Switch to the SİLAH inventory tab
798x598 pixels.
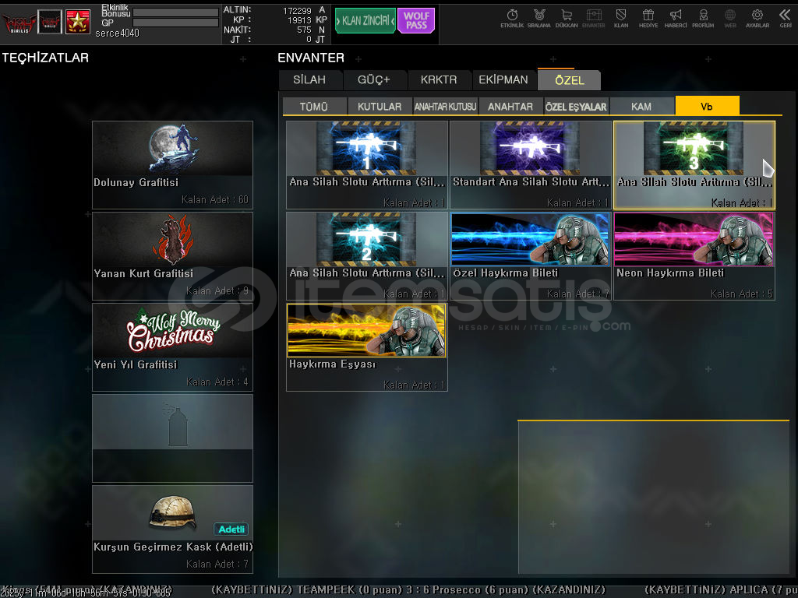(310, 80)
